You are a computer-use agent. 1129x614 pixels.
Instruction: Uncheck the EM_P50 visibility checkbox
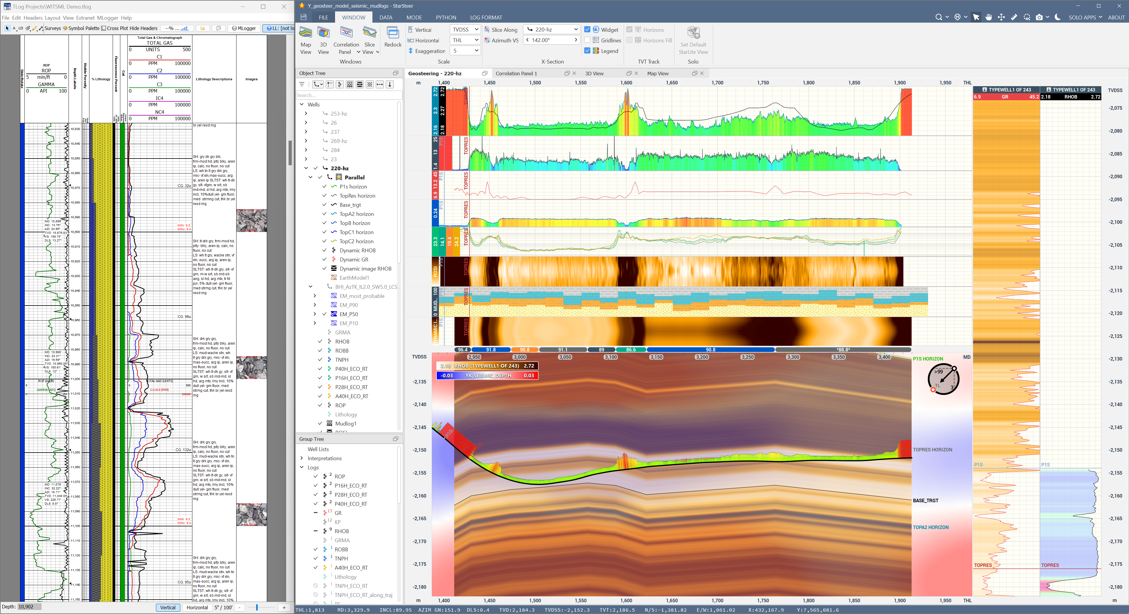coord(324,314)
